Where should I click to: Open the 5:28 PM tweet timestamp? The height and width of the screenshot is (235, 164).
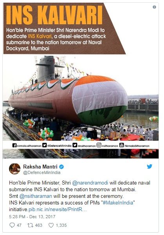tap(32, 217)
